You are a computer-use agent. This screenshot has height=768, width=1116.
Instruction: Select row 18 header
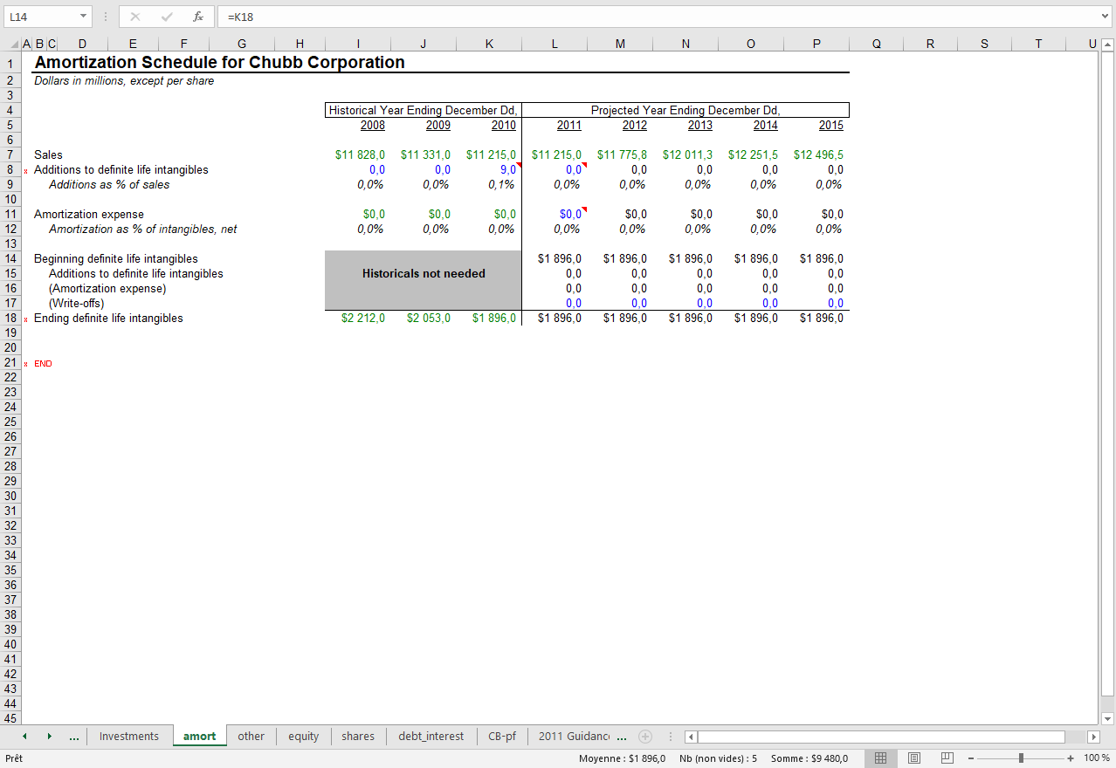click(11, 318)
